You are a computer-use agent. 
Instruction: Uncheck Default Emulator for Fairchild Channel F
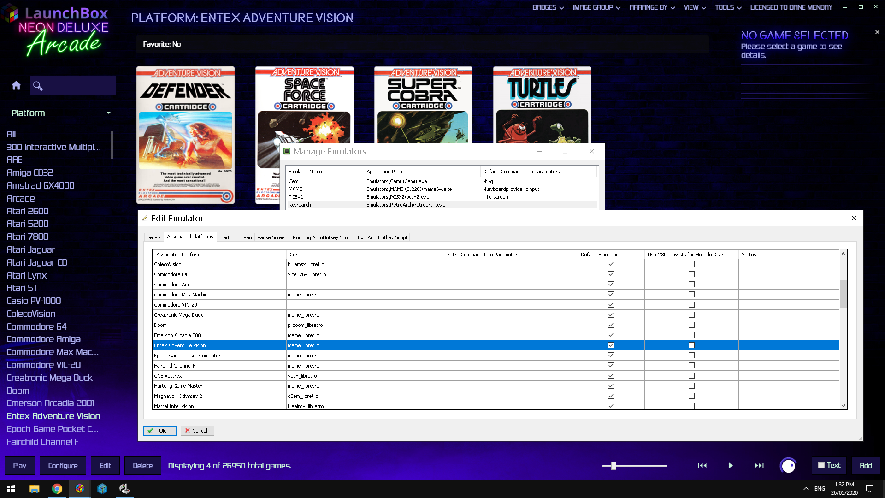click(611, 366)
